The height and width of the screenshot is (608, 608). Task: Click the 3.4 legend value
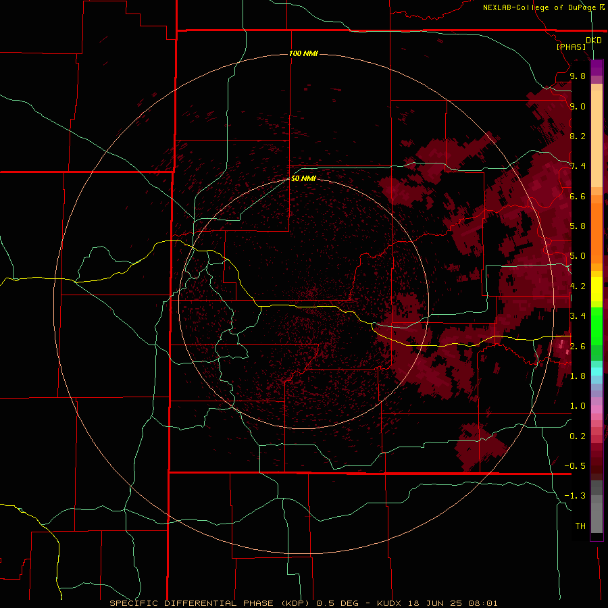[x=578, y=316]
